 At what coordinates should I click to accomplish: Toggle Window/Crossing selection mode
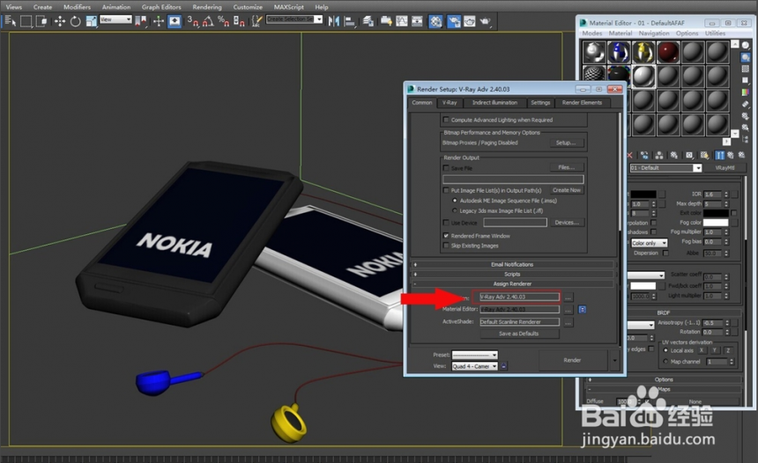42,21
